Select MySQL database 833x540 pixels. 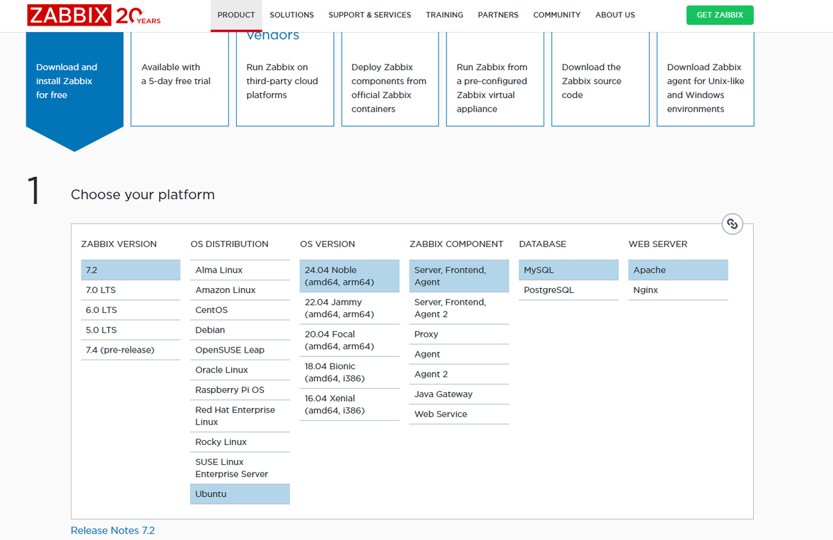(569, 270)
